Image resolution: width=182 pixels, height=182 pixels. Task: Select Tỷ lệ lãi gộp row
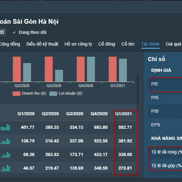tap(165, 166)
